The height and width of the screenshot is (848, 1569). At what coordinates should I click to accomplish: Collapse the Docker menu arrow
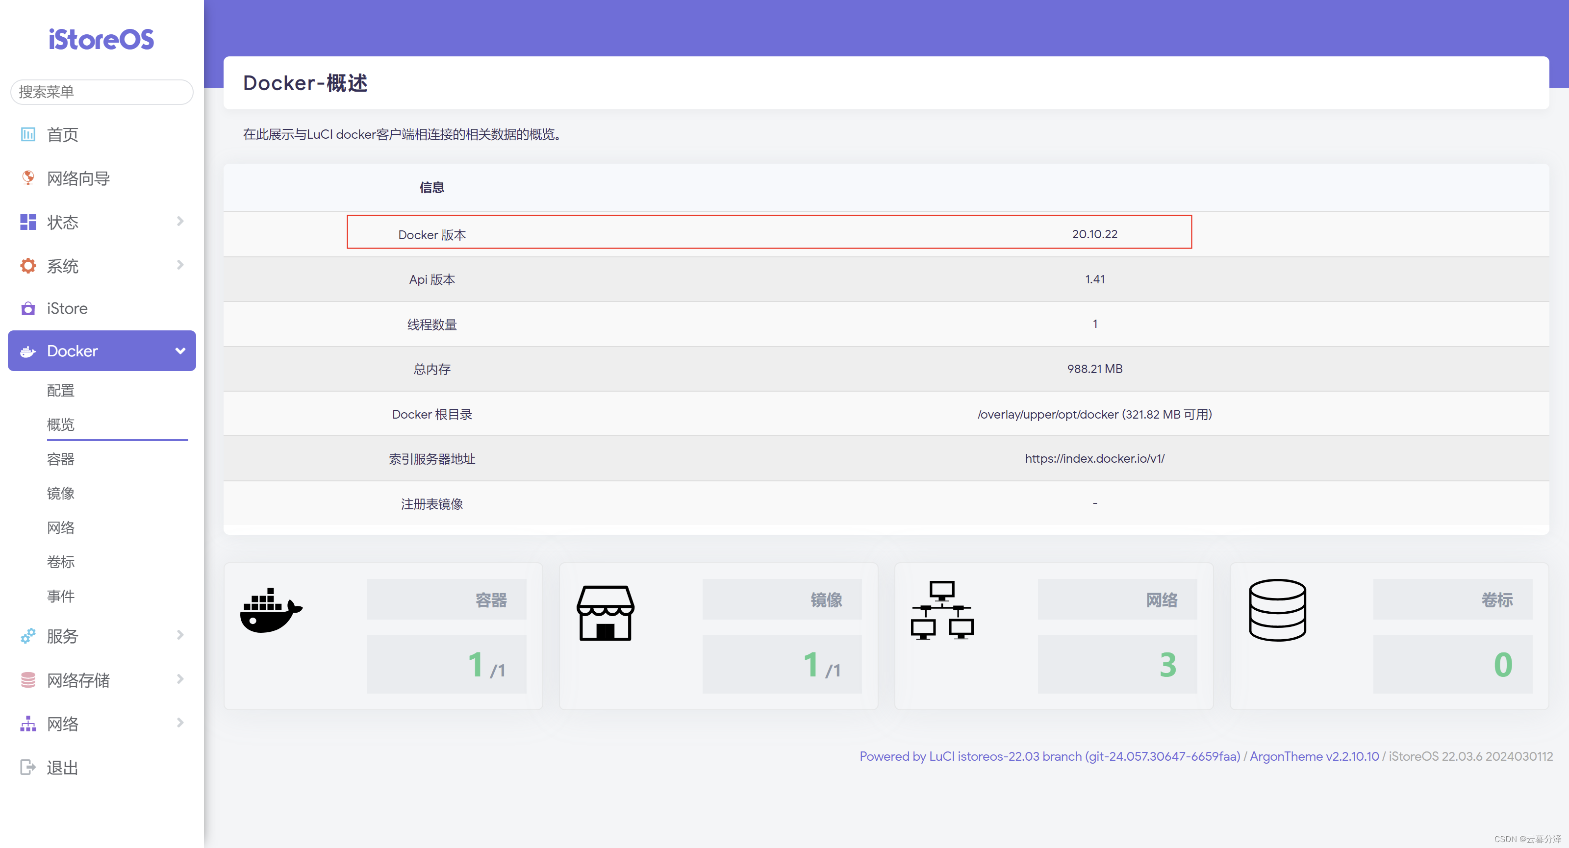point(179,350)
